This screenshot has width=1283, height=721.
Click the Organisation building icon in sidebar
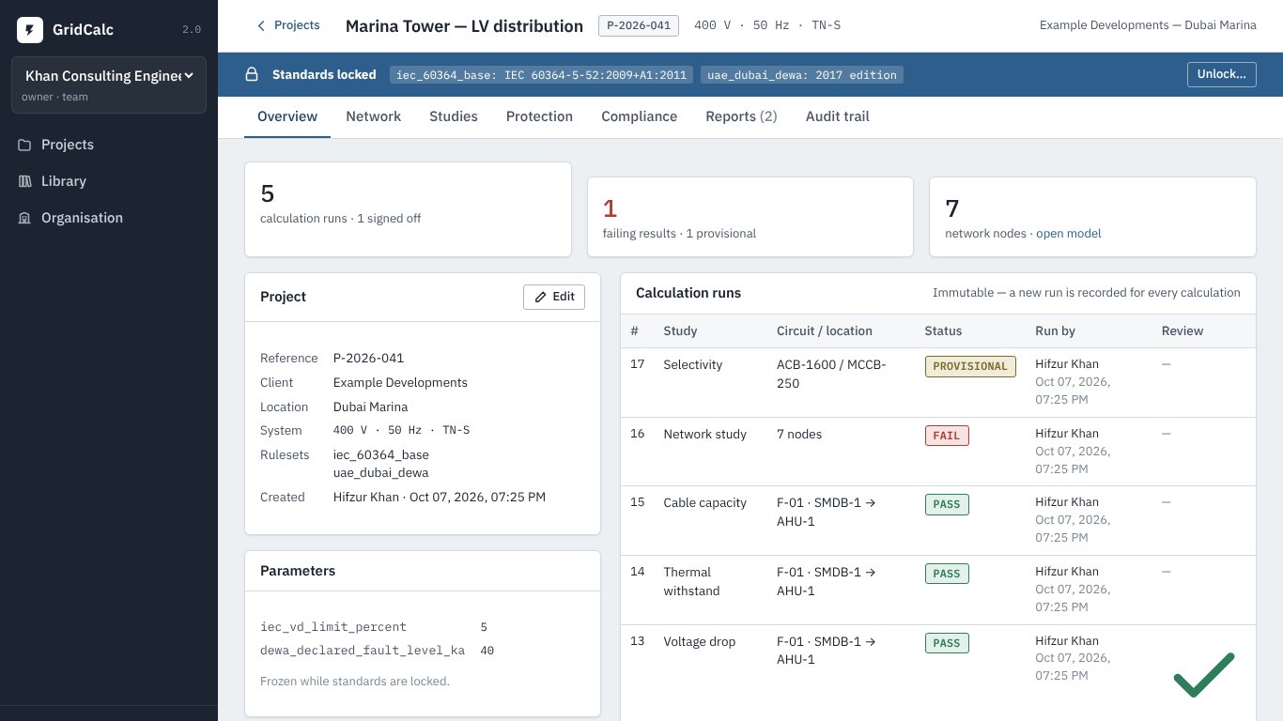24,218
